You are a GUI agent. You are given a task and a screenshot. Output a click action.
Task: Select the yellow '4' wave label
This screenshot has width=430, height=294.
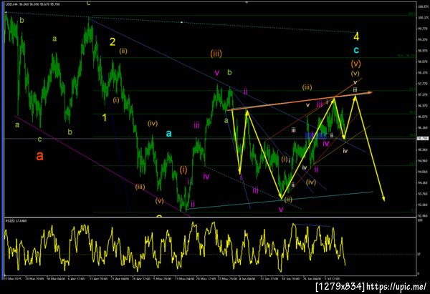[x=356, y=36]
